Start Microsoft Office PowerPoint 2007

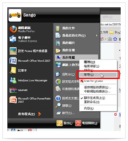[x=13, y=100]
